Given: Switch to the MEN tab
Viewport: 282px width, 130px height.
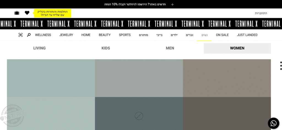Looking at the screenshot, I should [170, 48].
